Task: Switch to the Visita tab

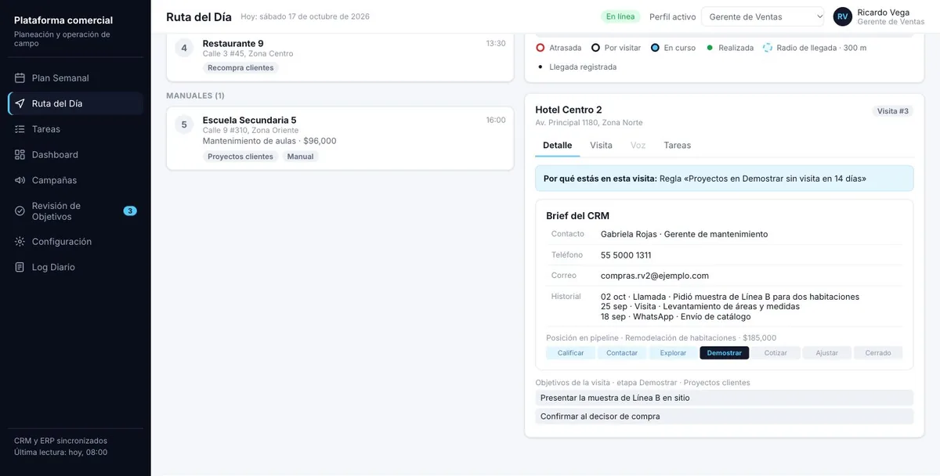Action: click(x=602, y=146)
